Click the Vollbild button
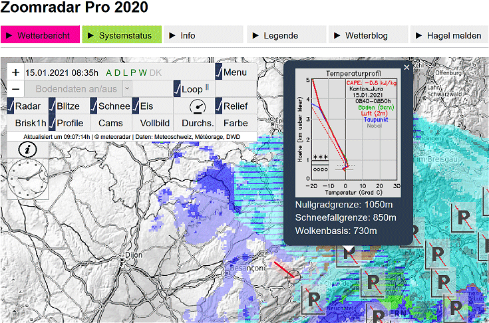The image size is (489, 323). point(152,123)
